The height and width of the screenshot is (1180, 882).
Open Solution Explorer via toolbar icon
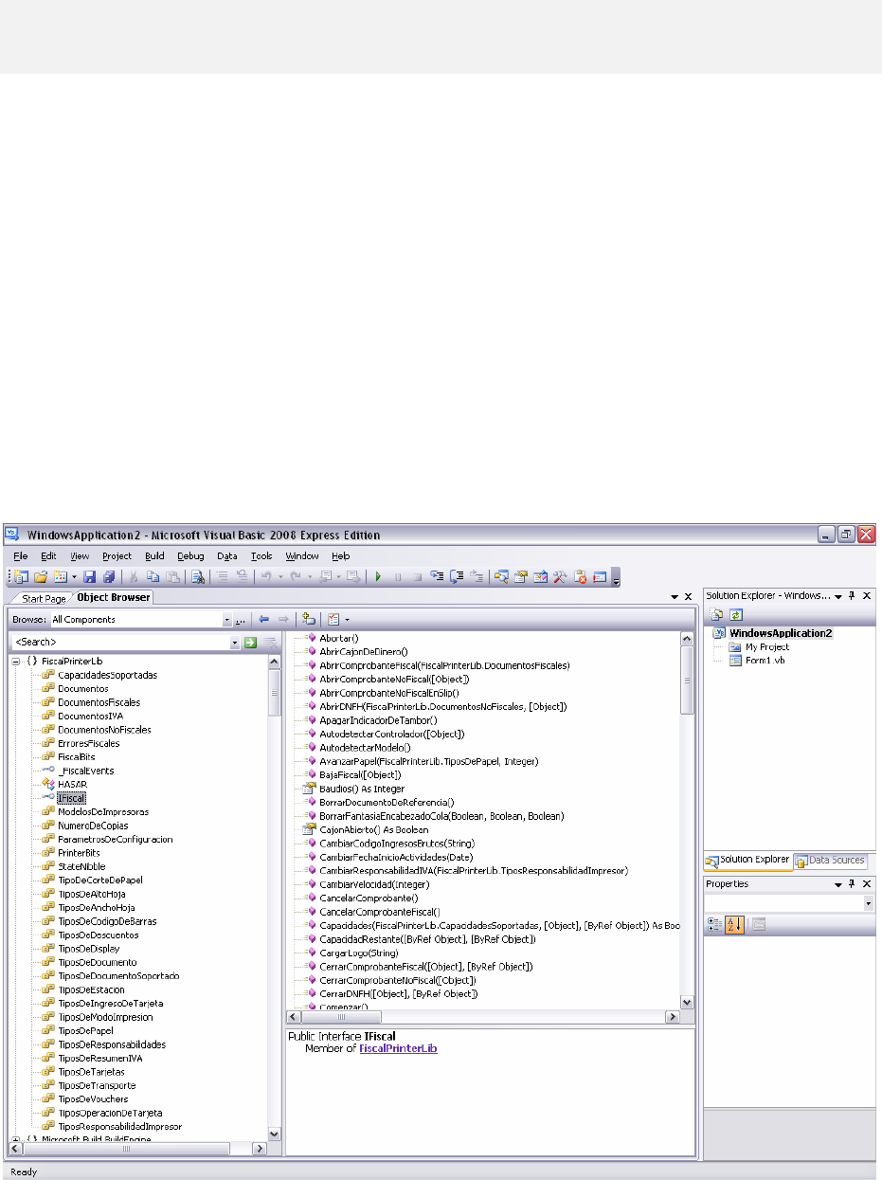click(x=502, y=576)
